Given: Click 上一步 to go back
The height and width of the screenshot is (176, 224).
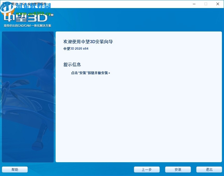Looking at the screenshot, I should [147, 169].
